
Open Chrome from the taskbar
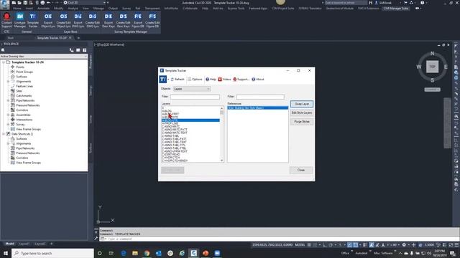(x=147, y=253)
